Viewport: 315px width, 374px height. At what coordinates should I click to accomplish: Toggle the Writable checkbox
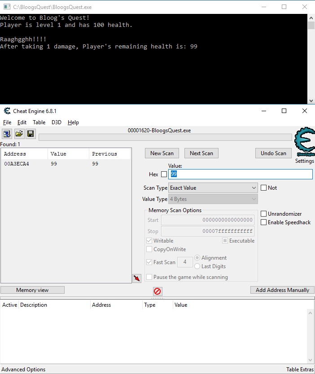point(149,241)
